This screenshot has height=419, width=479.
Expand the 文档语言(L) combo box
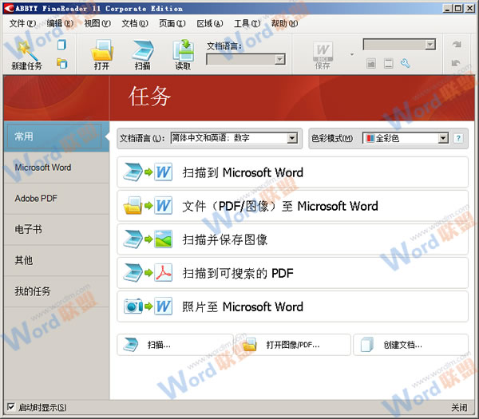tap(292, 138)
